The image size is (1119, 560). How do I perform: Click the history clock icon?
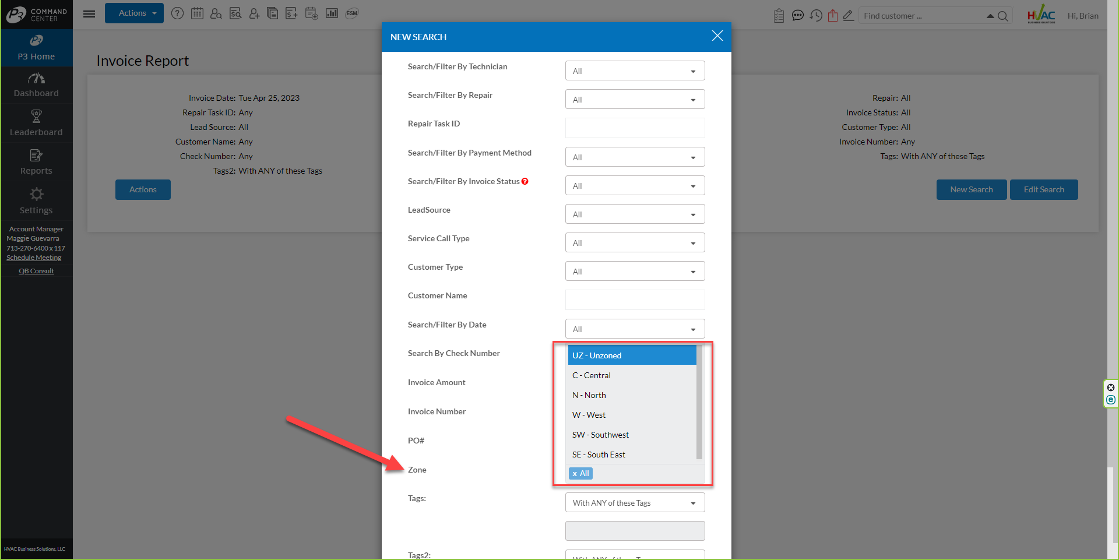tap(815, 16)
